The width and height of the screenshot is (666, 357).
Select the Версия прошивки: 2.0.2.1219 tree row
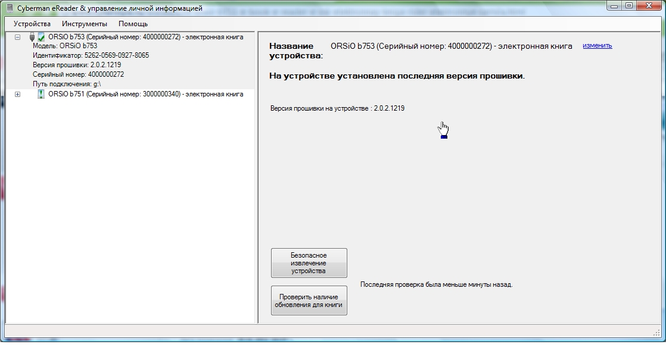(x=77, y=65)
